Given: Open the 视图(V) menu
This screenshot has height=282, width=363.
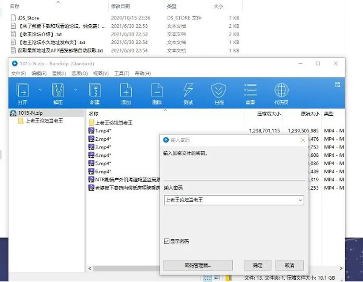Looking at the screenshot, I should [101, 74].
